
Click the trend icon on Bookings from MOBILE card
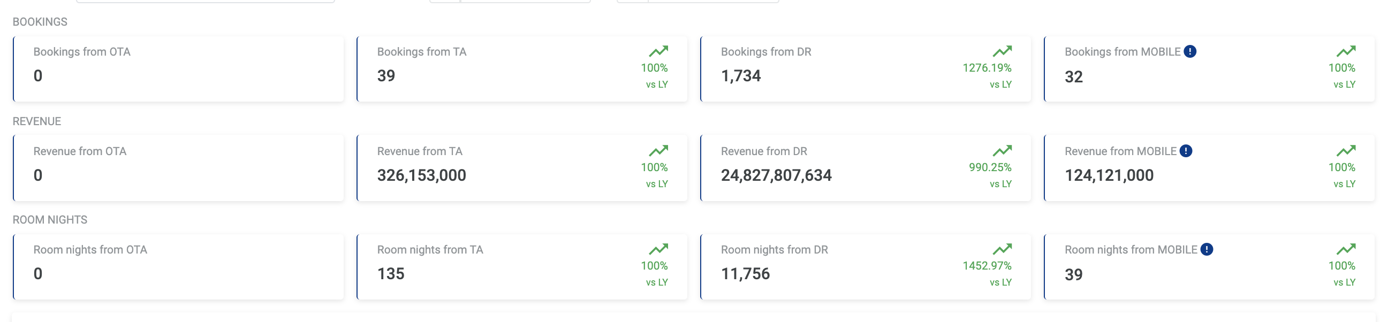[1347, 52]
